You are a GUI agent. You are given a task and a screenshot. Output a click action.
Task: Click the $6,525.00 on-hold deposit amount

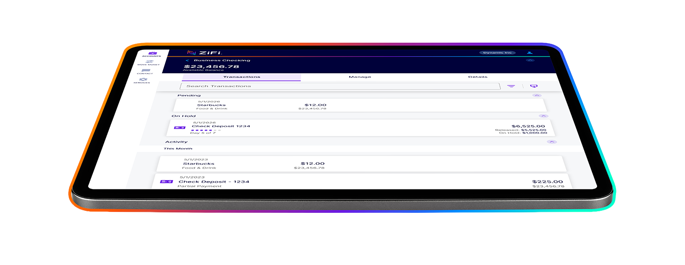coord(528,126)
